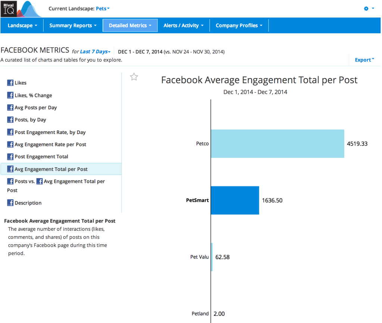Screen dimensions: 382x323
Task: Click Facebook icon beside Avg Engagement Rate per Post
Action: coord(10,144)
